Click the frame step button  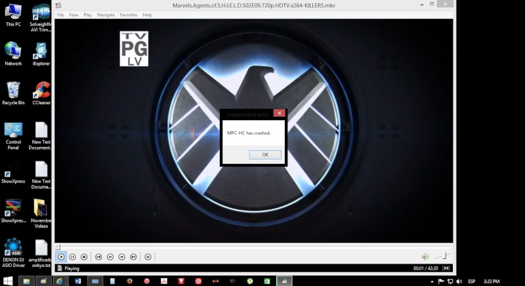tap(148, 257)
